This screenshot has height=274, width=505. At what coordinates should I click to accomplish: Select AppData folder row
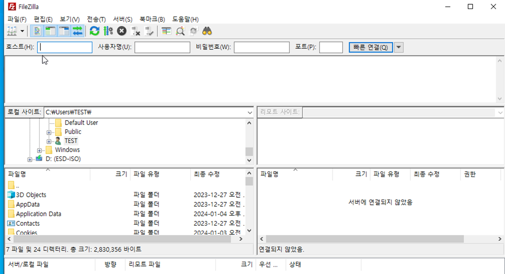click(126, 204)
